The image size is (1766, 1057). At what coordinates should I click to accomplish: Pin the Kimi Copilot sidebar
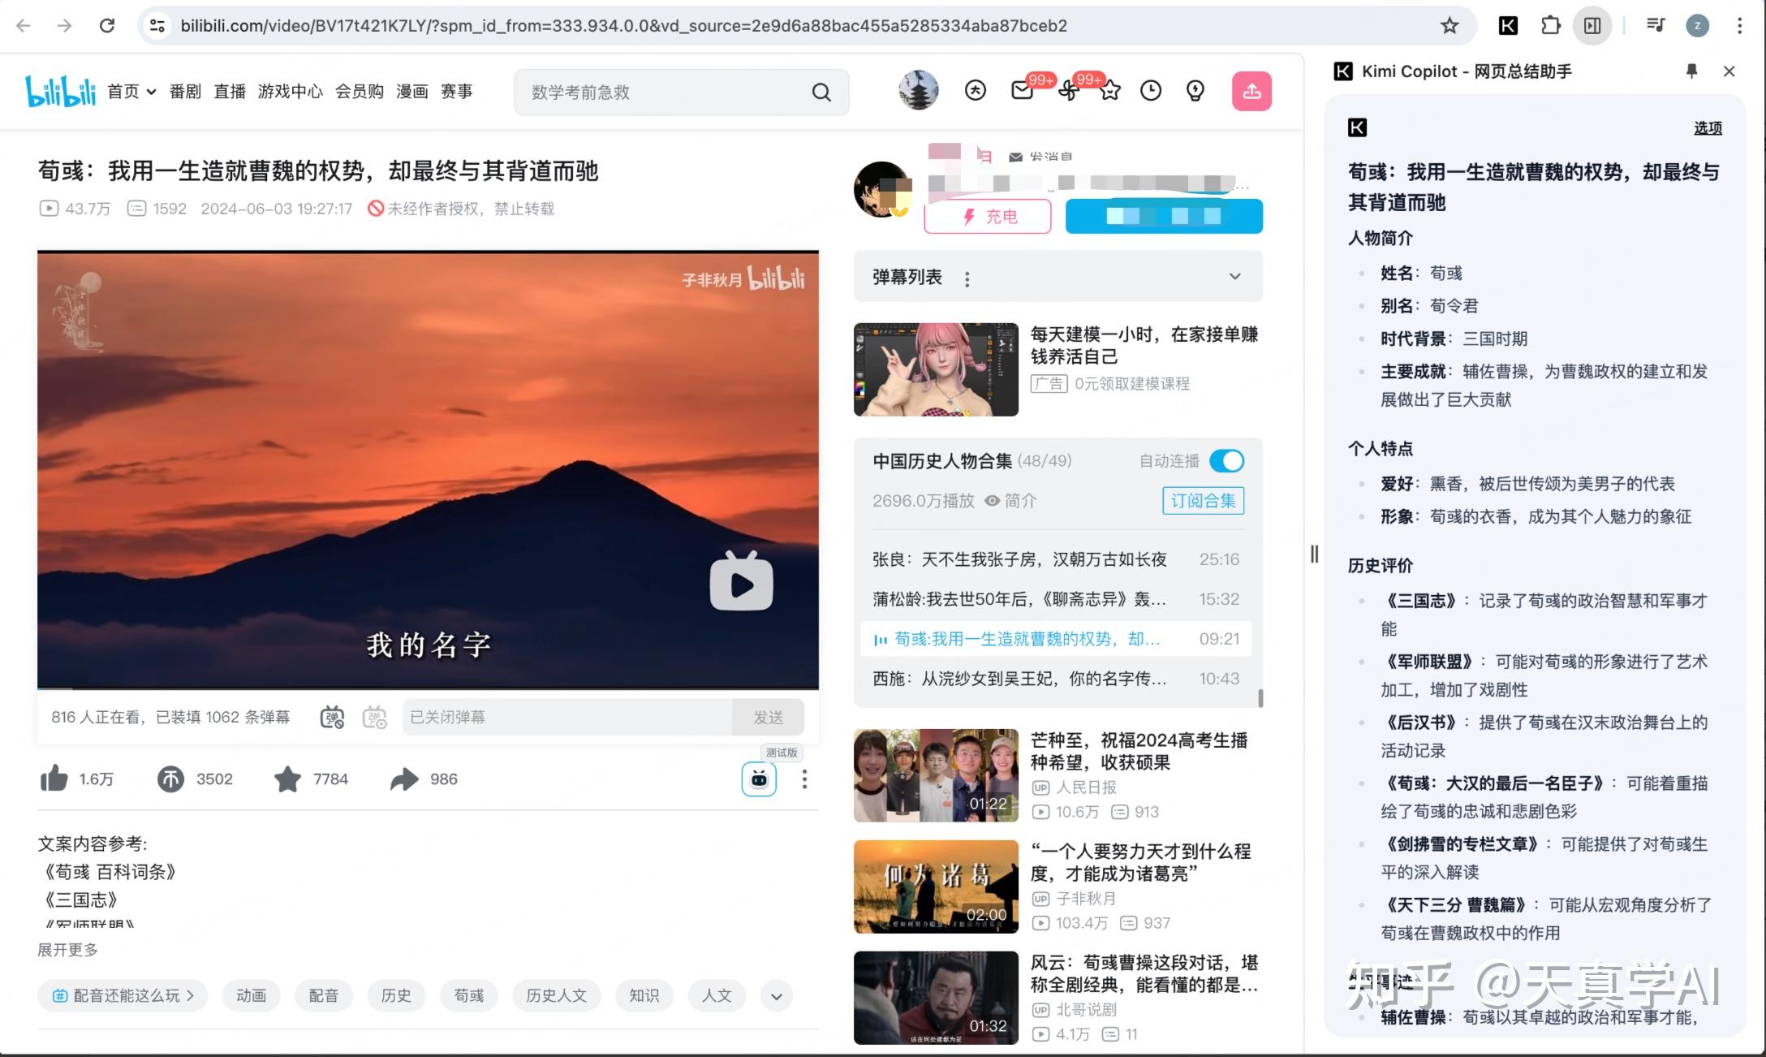tap(1690, 71)
